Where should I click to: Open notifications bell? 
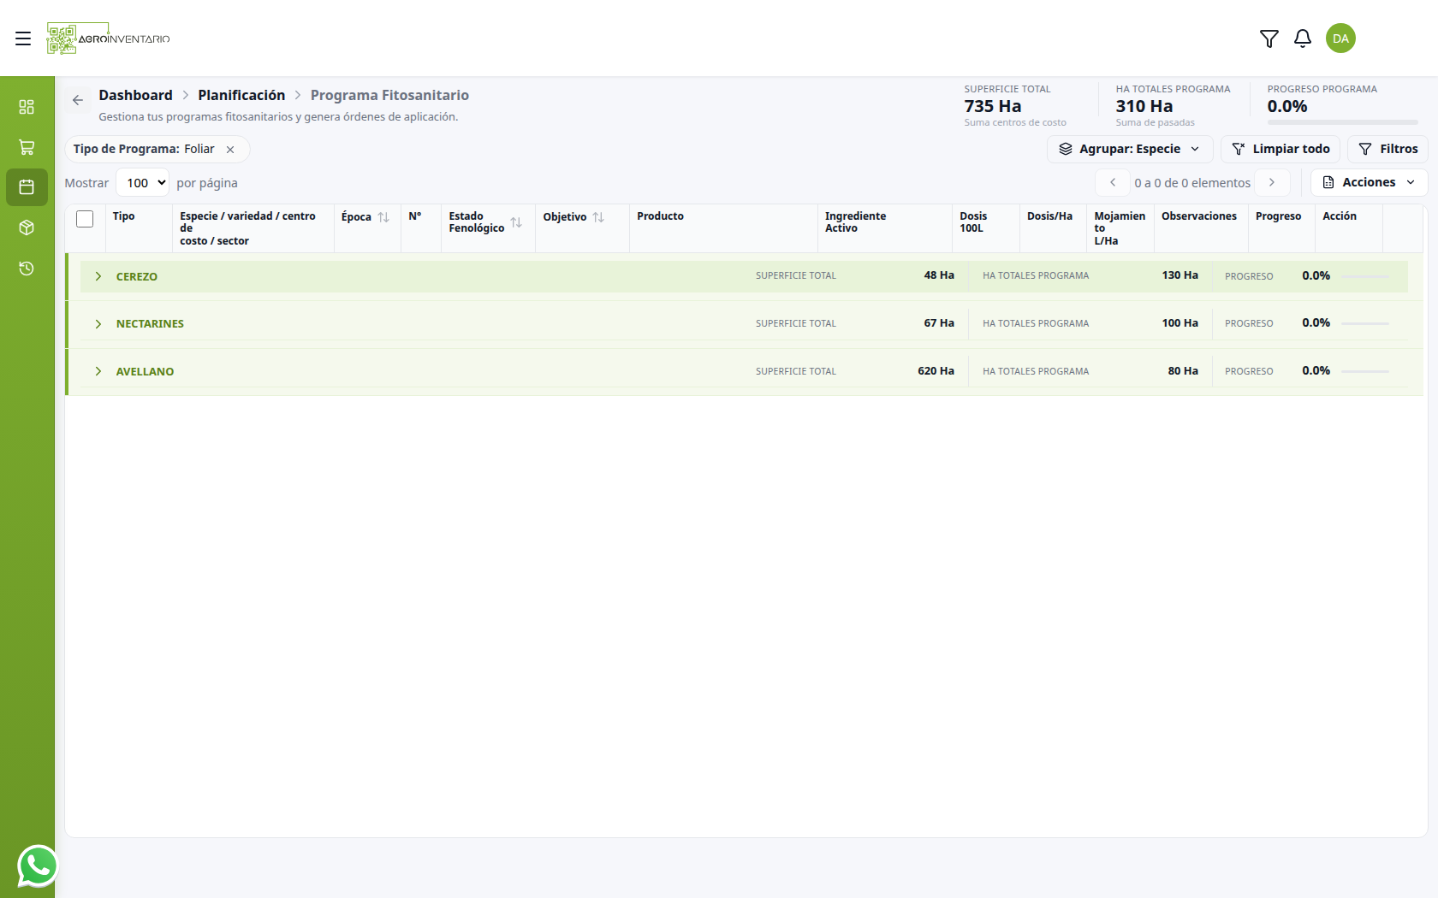tap(1303, 38)
